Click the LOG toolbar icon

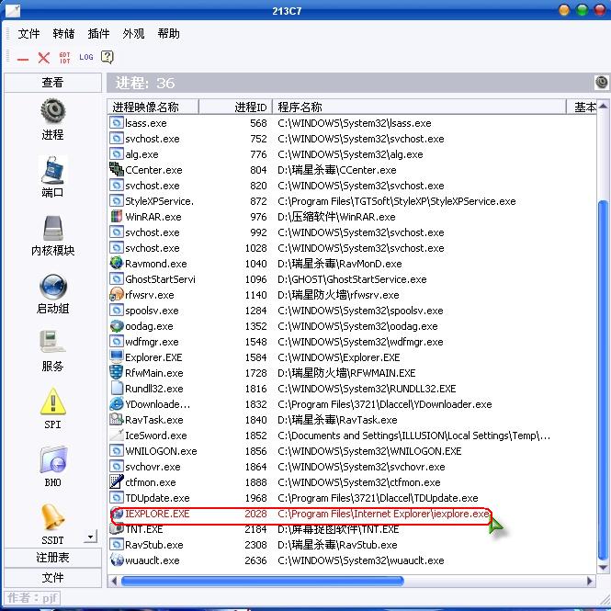[86, 57]
